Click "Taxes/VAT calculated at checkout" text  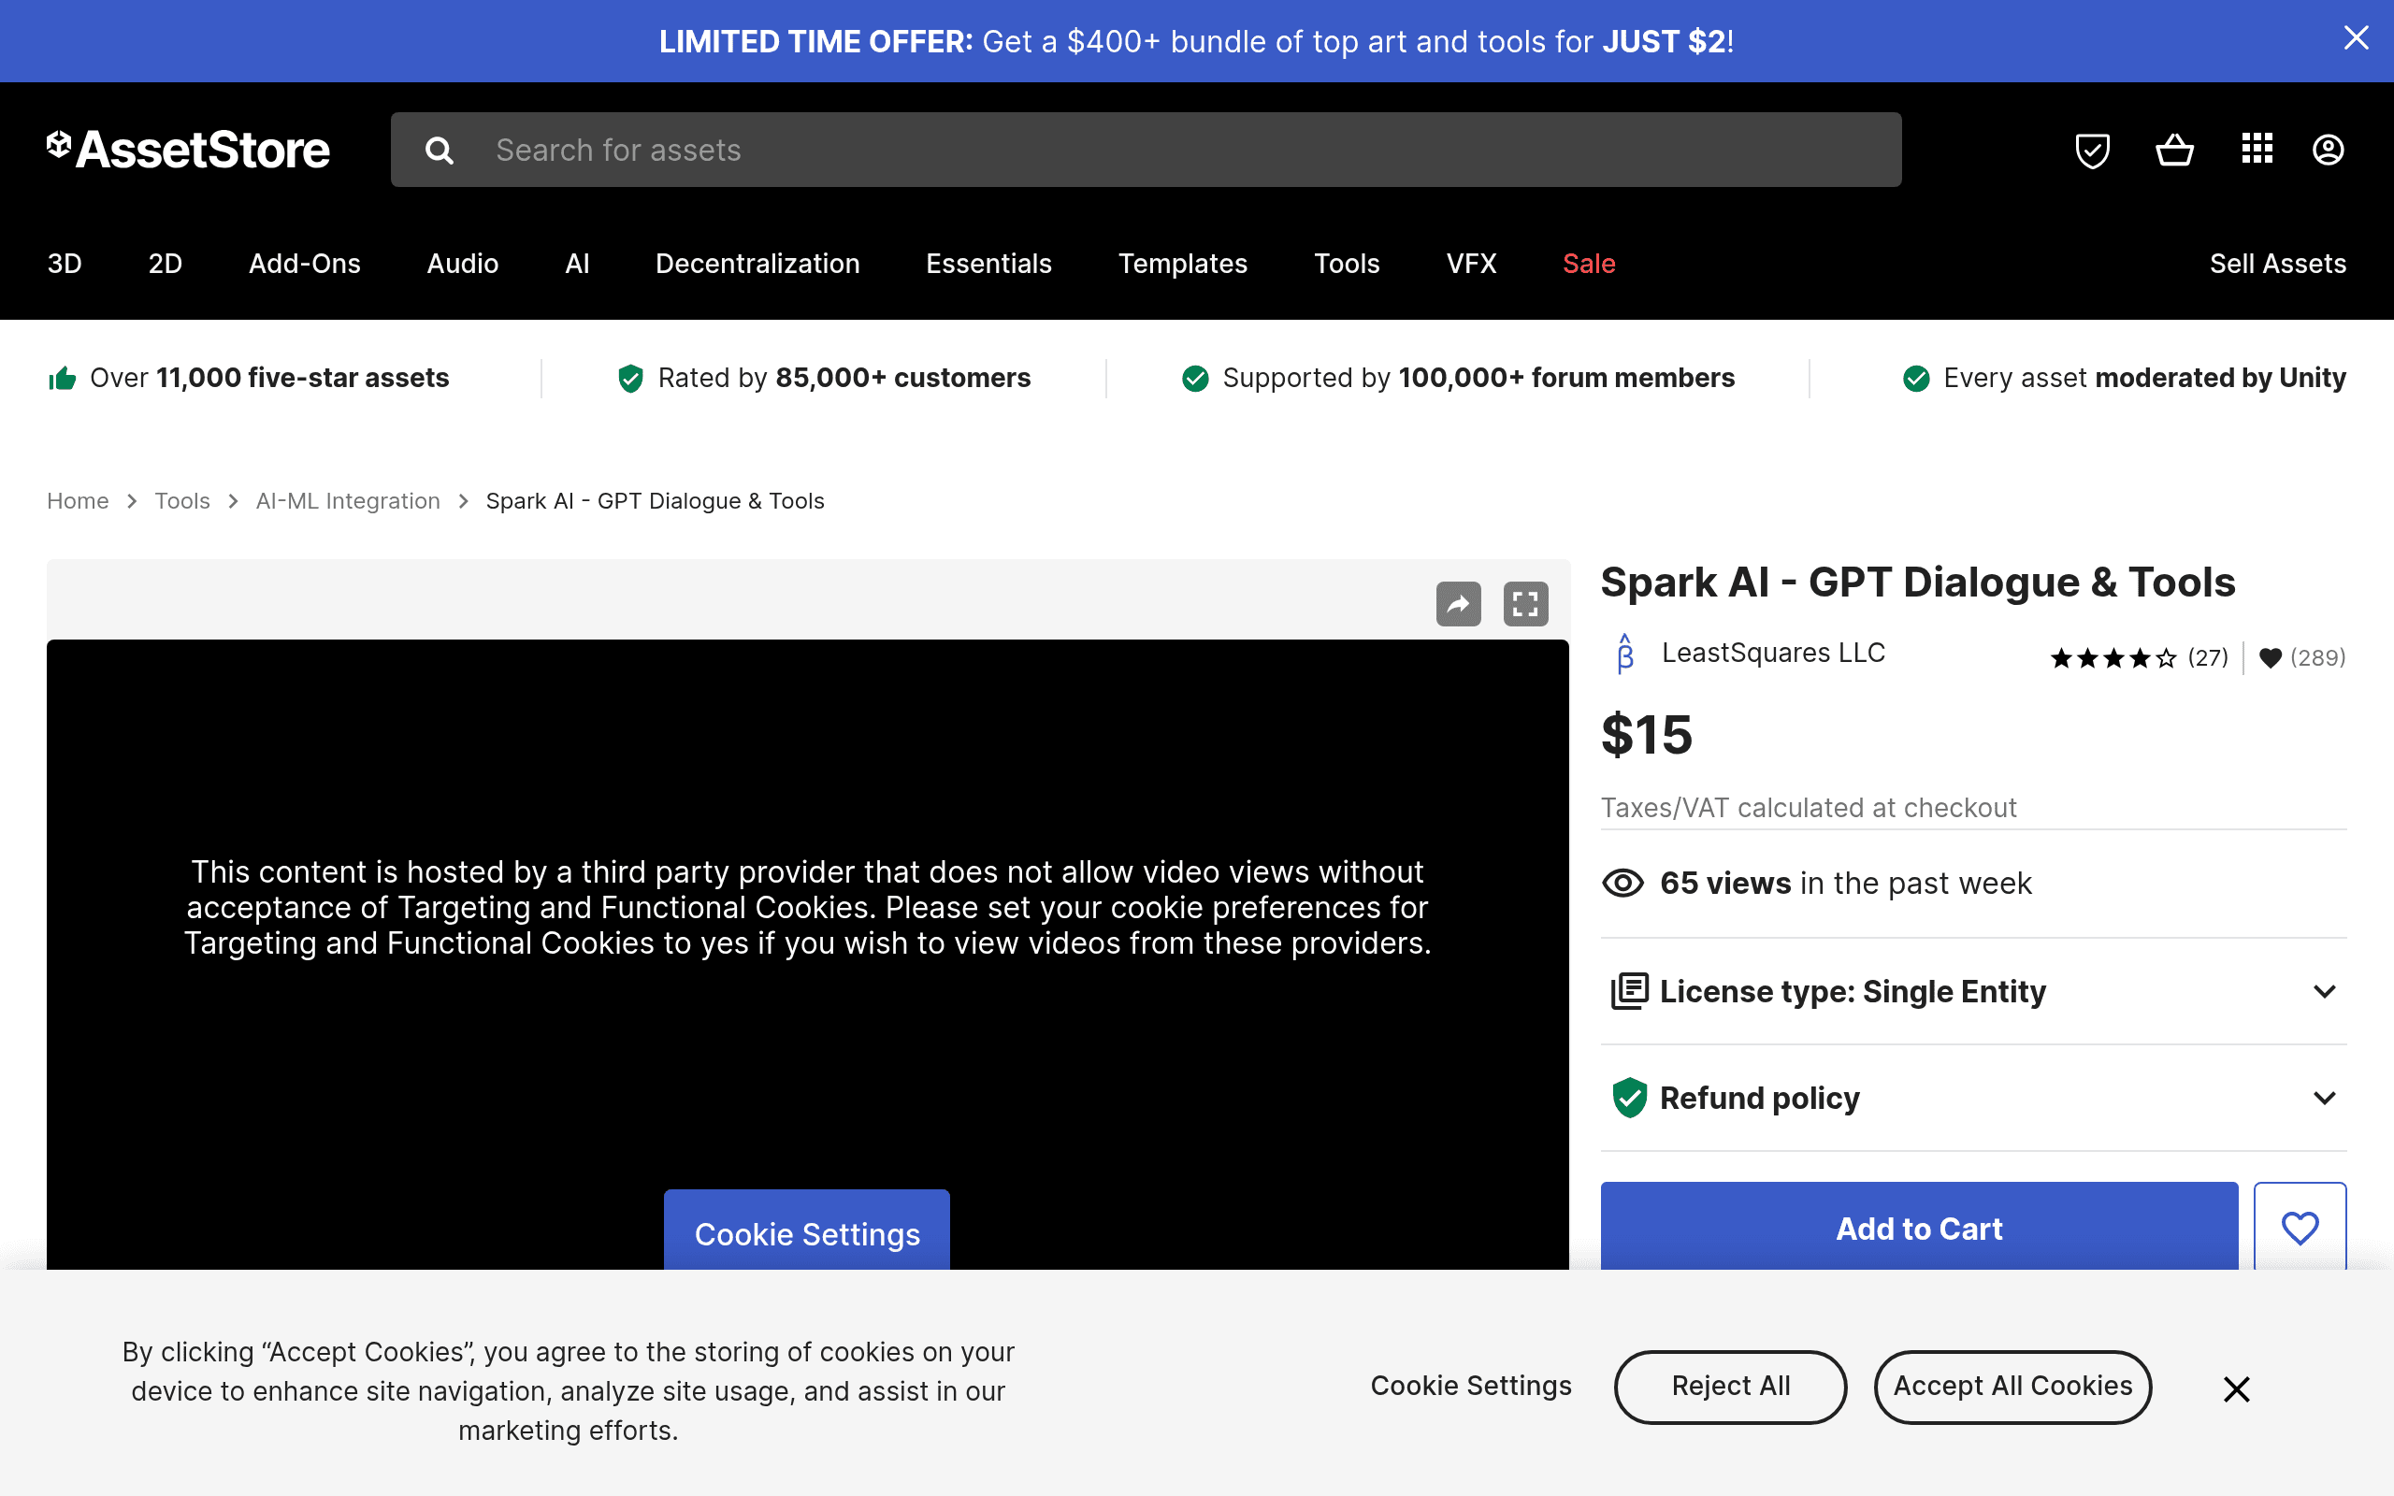(x=1809, y=809)
